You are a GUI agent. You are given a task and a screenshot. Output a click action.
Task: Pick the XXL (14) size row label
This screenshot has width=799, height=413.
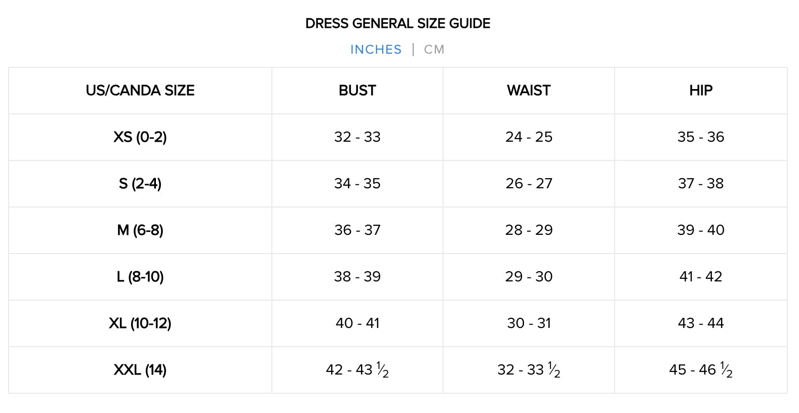click(140, 370)
